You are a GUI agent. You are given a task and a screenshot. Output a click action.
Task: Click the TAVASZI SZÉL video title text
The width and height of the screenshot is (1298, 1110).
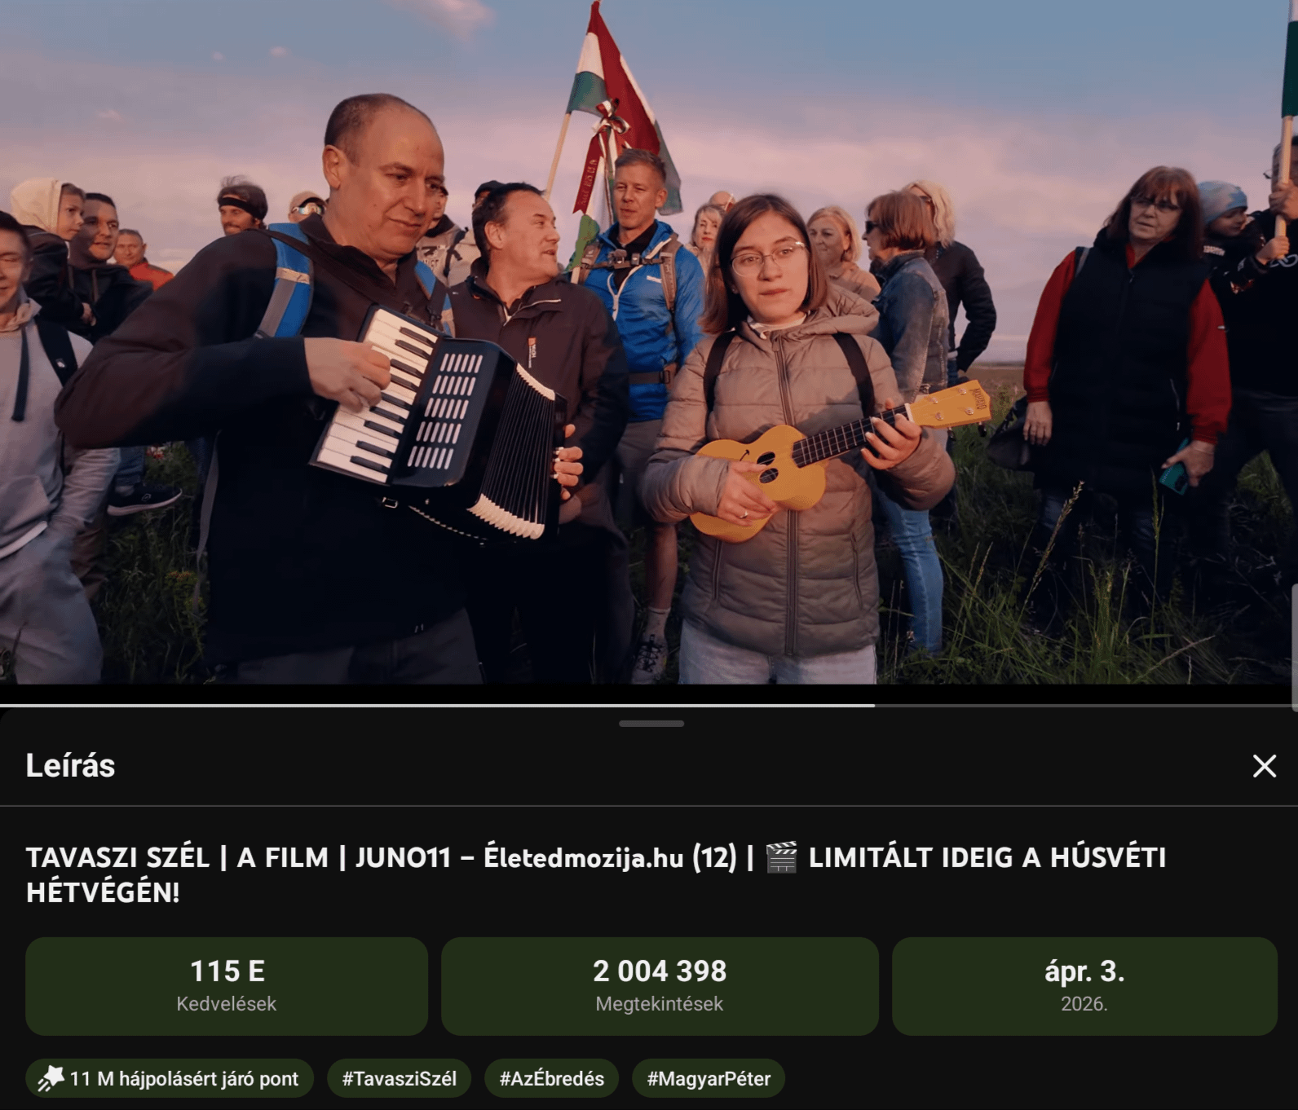596,874
